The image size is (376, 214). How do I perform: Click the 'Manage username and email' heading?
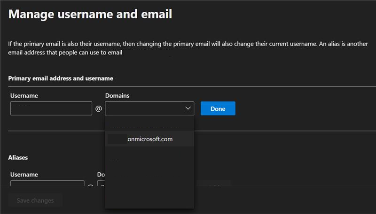90,14
